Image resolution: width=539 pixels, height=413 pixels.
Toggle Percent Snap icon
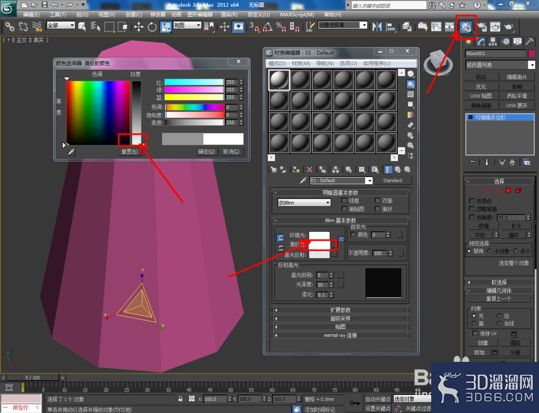[281, 27]
